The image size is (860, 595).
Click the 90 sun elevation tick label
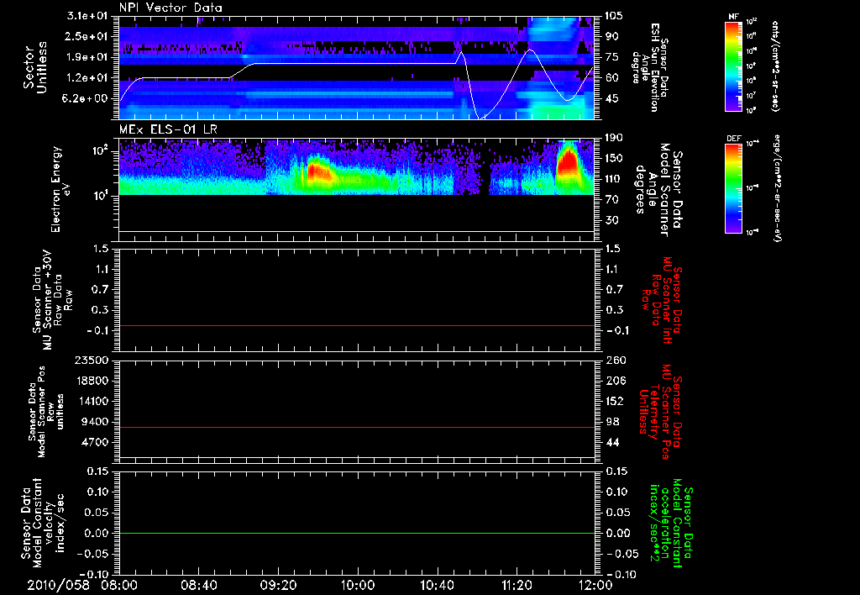pyautogui.click(x=611, y=36)
